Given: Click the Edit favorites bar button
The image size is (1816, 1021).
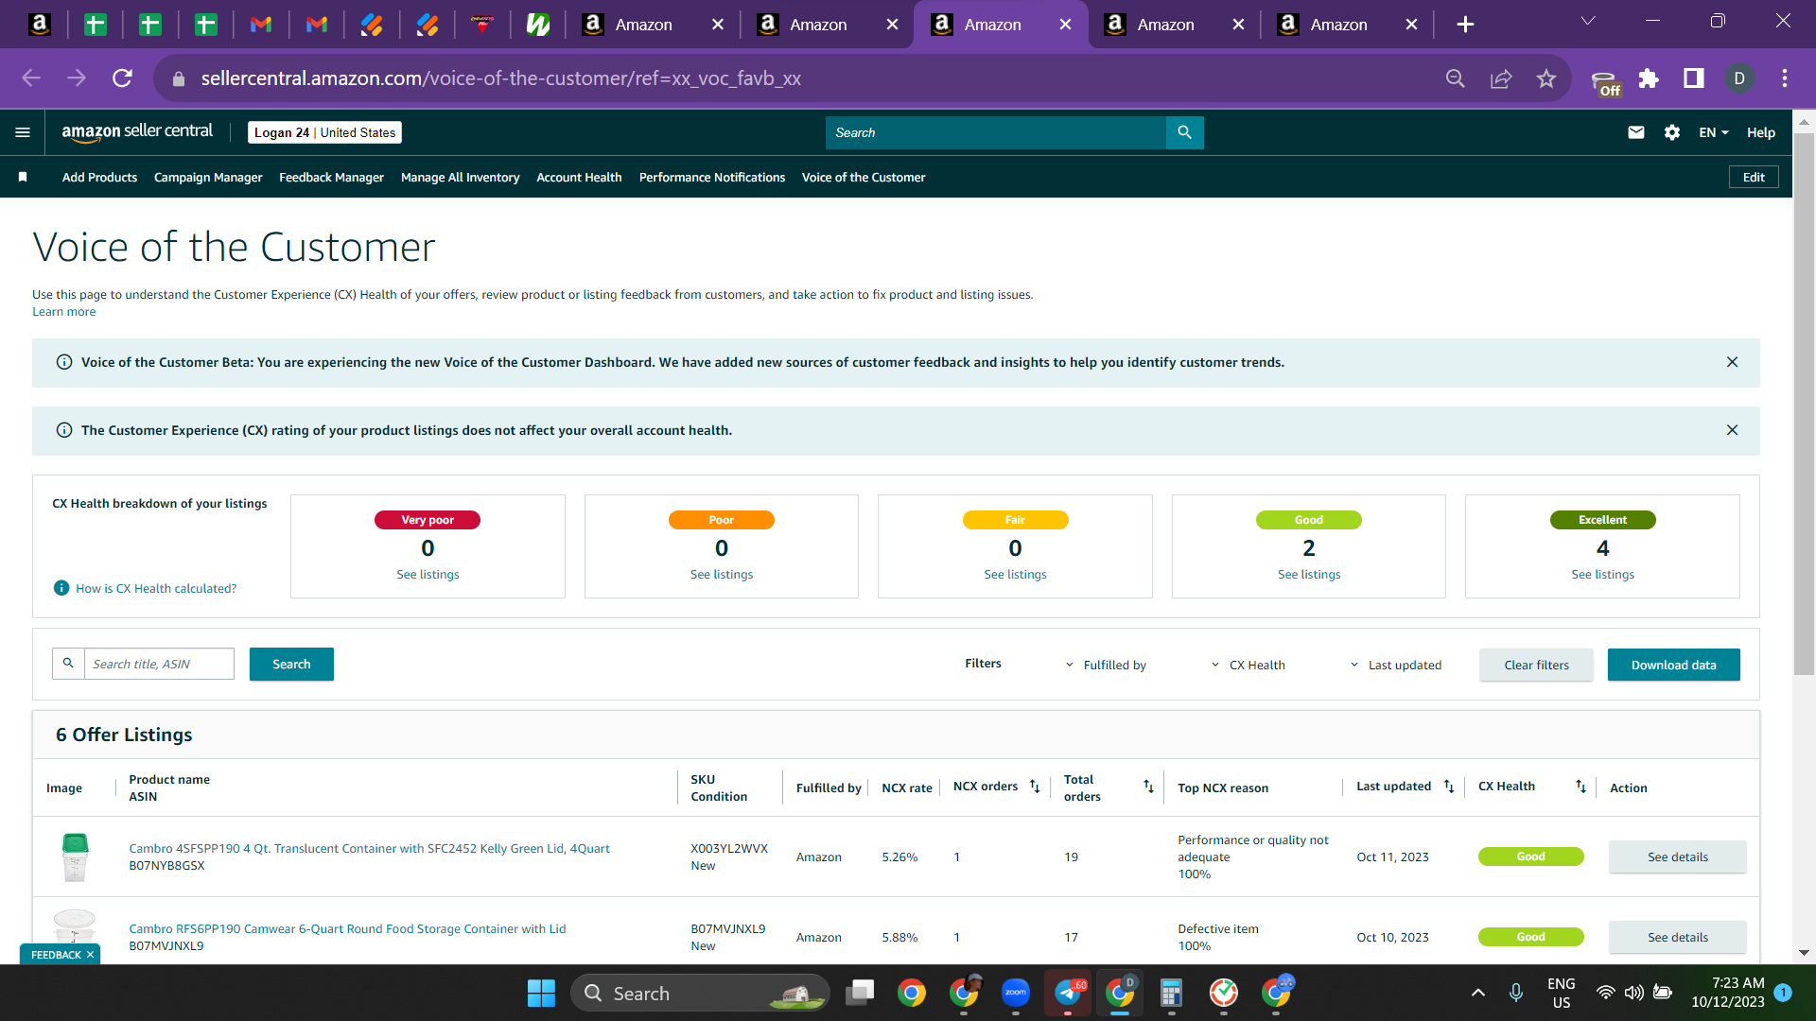Looking at the screenshot, I should click(1754, 177).
